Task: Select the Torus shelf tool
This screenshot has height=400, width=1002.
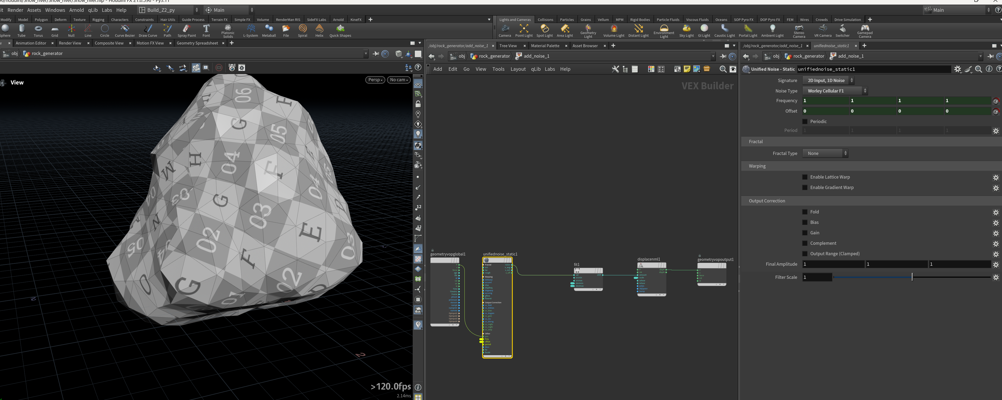Action: tap(38, 30)
